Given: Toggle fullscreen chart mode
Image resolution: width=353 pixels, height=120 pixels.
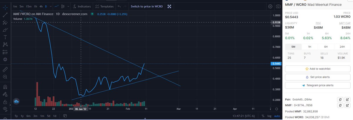Looking at the screenshot, I should coord(169,6).
